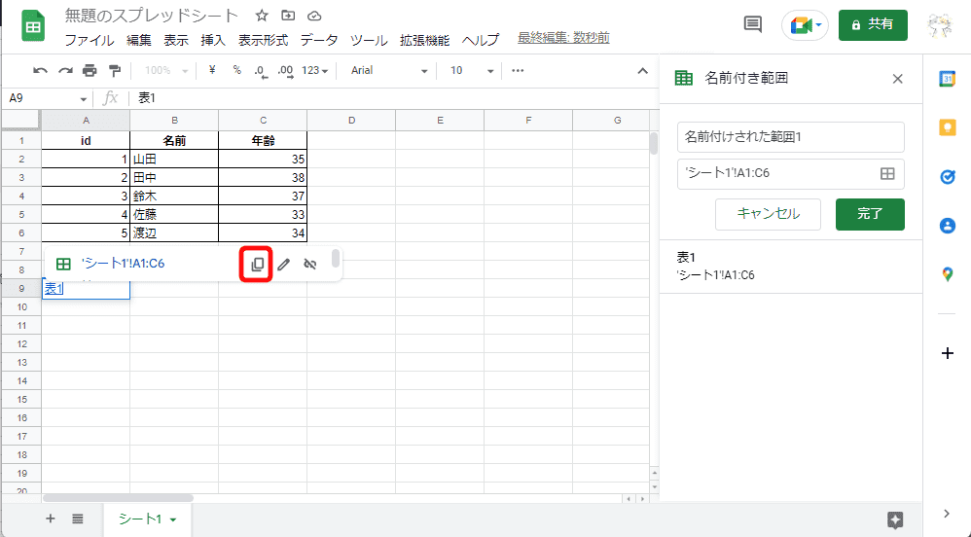Open the ヘルプ menu
The width and height of the screenshot is (971, 537).
pyautogui.click(x=481, y=40)
